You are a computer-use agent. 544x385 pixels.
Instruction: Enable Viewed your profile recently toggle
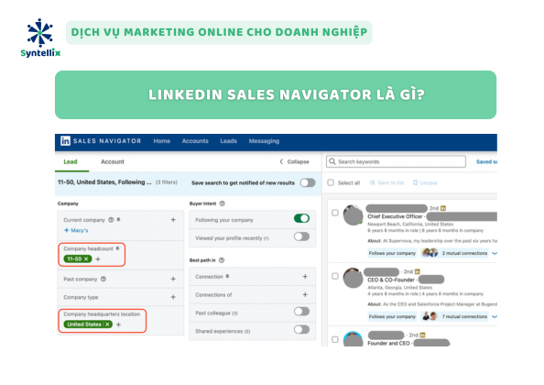(x=301, y=236)
